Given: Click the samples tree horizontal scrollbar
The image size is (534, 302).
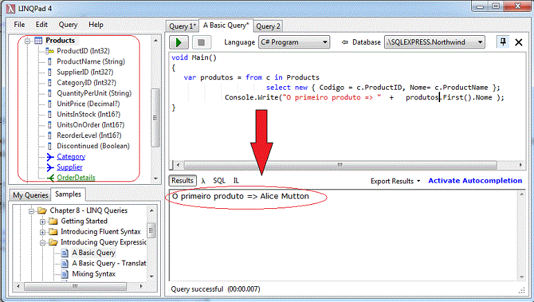Looking at the screenshot, I should coord(75,286).
